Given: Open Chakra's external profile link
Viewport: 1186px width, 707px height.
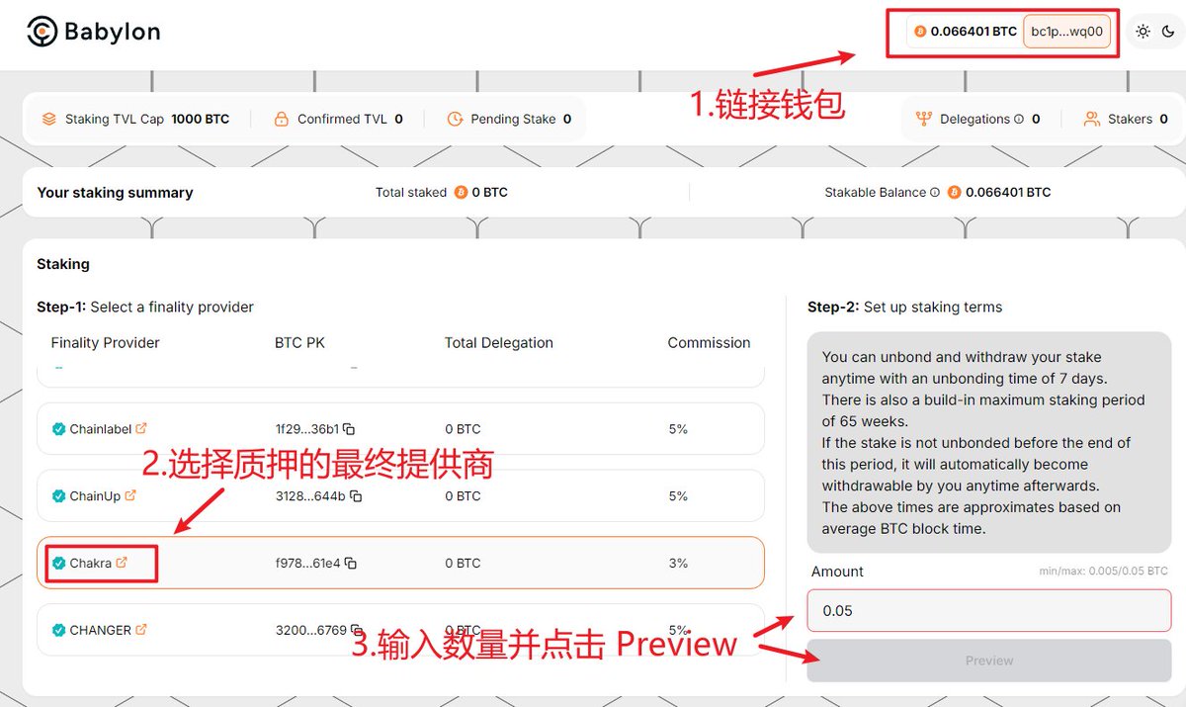Looking at the screenshot, I should pyautogui.click(x=122, y=562).
